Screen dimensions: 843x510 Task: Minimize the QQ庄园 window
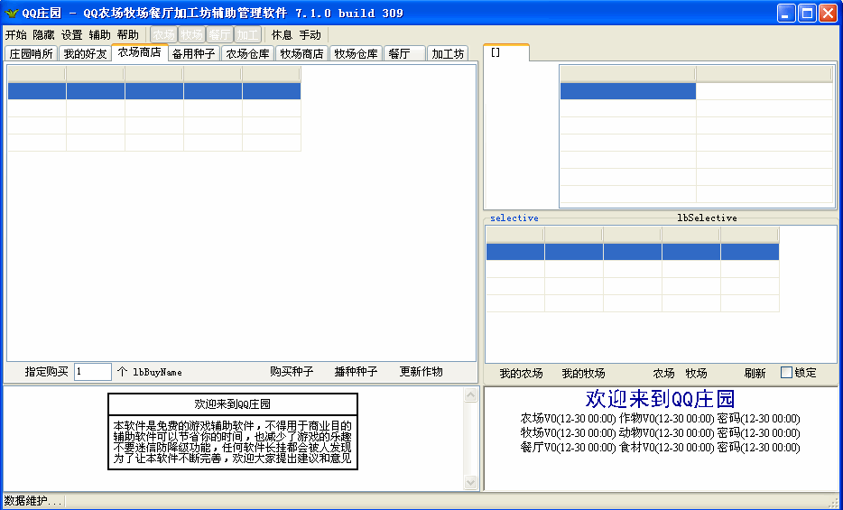coord(786,13)
